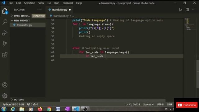The height and width of the screenshot is (112, 199).
Task: Expand the Outline section
Action: [12, 100]
